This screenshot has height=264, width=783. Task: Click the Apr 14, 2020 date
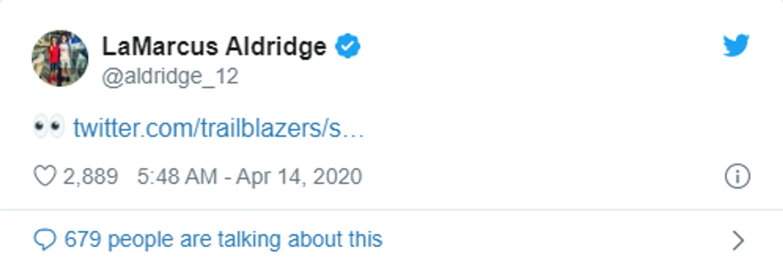point(299,176)
